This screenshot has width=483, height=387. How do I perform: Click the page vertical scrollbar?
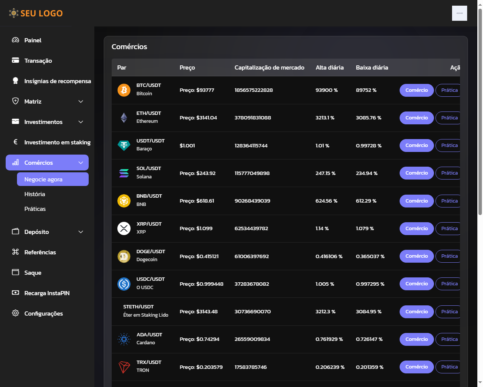point(480,113)
